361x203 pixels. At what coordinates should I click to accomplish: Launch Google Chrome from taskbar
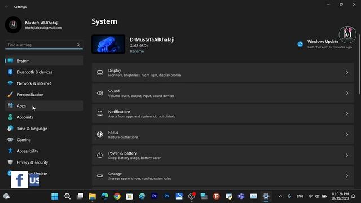117,196
